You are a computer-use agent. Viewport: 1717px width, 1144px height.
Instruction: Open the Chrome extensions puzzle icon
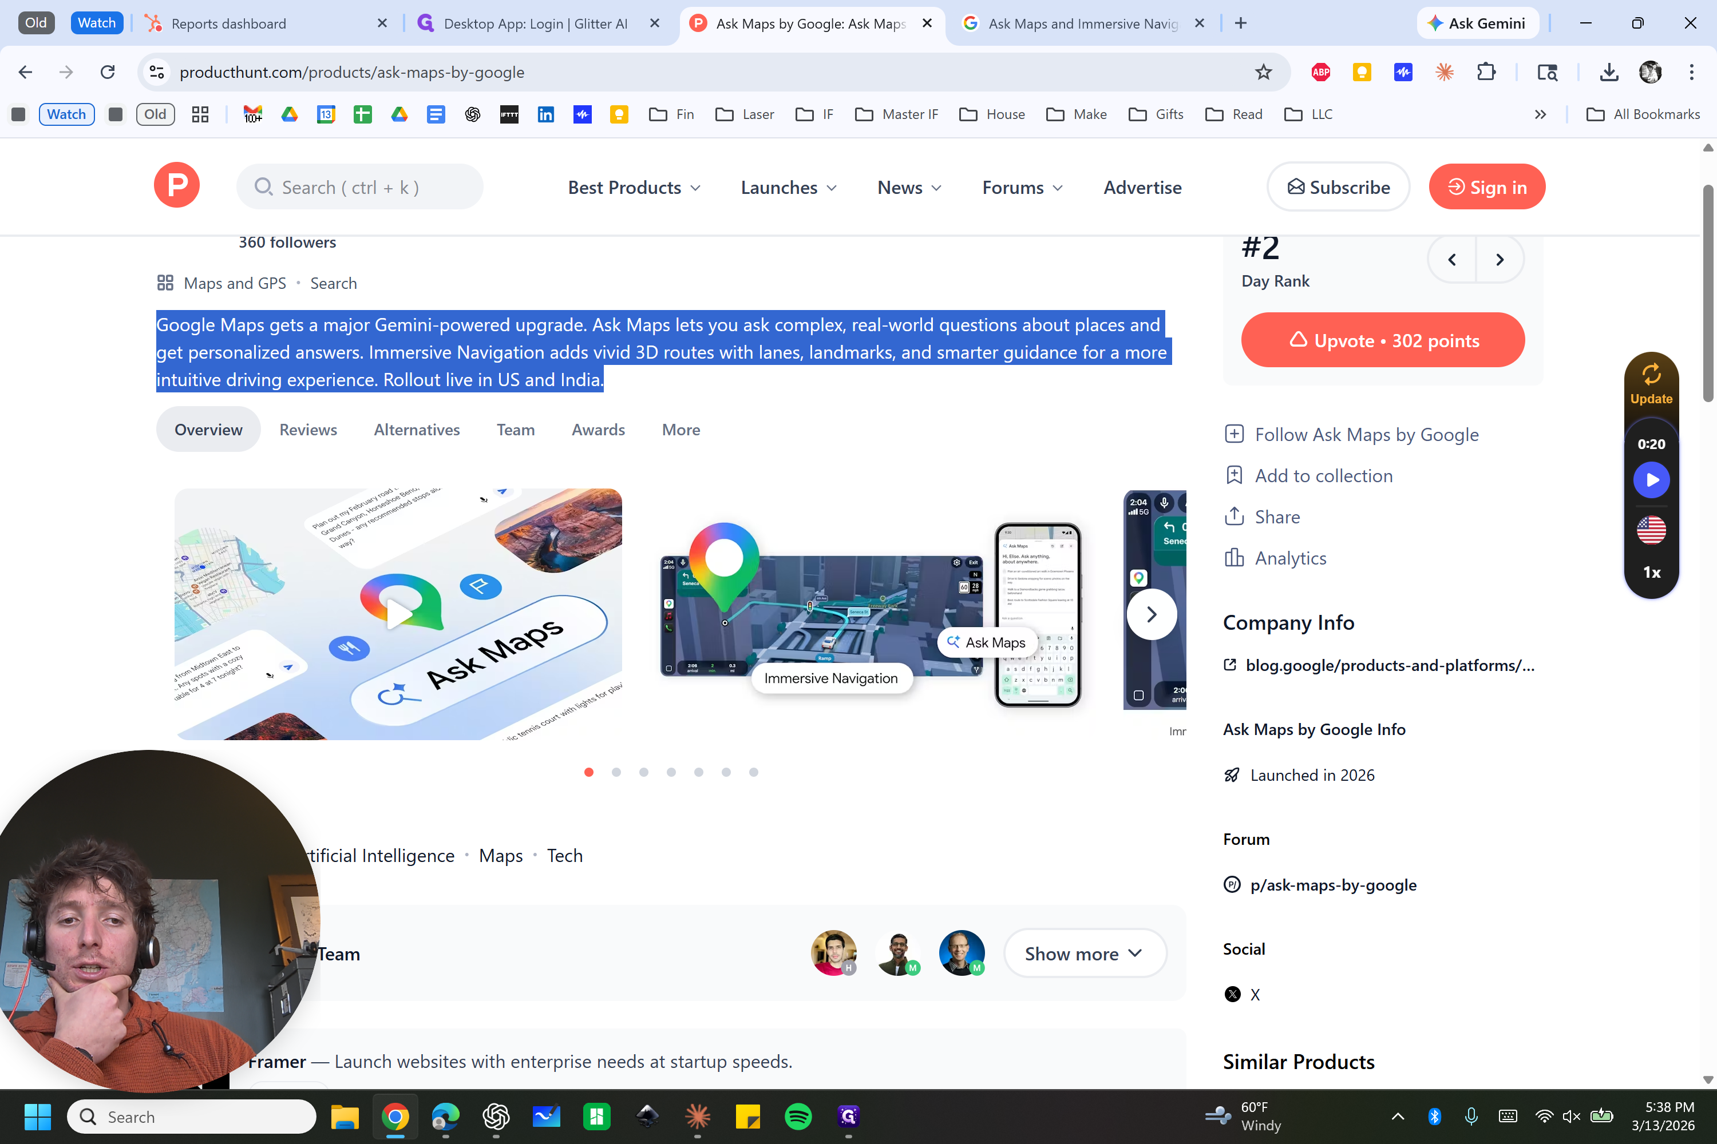coord(1486,72)
